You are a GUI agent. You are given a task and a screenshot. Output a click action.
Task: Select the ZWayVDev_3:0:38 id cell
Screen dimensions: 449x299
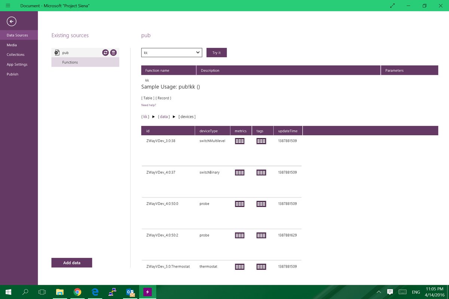coord(161,141)
